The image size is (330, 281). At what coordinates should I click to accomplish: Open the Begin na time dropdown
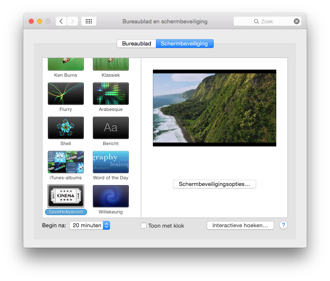click(89, 225)
